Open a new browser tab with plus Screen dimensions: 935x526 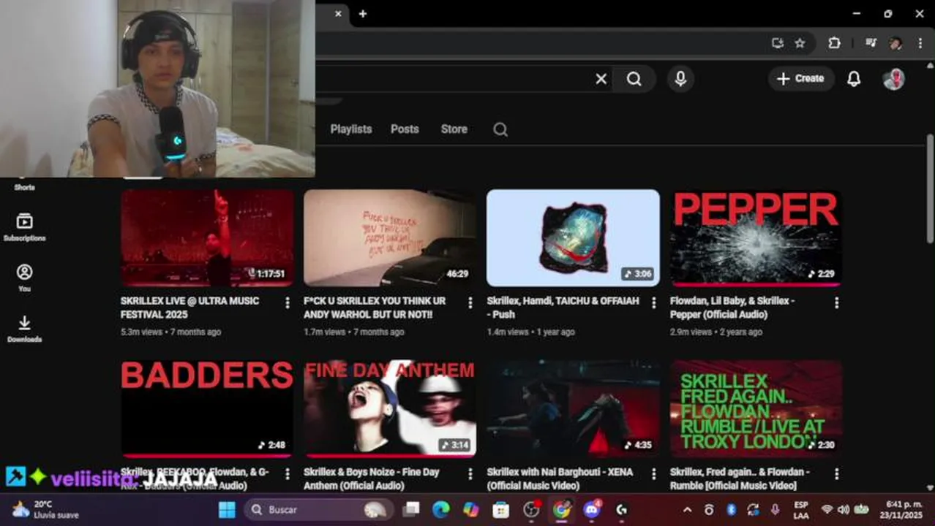pyautogui.click(x=362, y=14)
